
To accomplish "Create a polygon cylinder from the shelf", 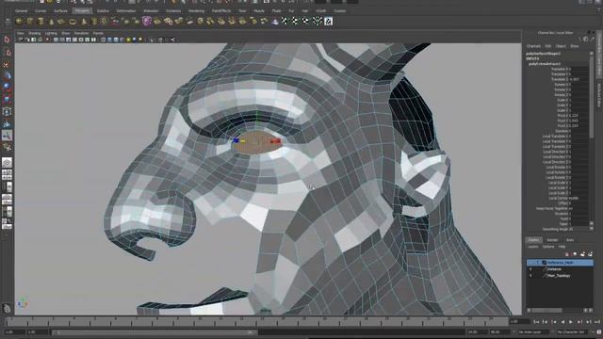I will 41,22.
